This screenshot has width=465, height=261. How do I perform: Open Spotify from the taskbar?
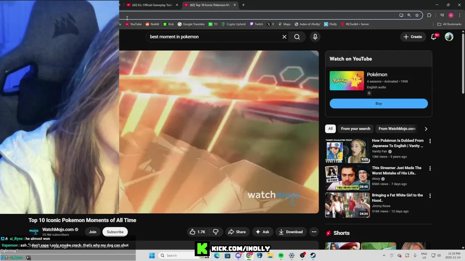pos(281,256)
